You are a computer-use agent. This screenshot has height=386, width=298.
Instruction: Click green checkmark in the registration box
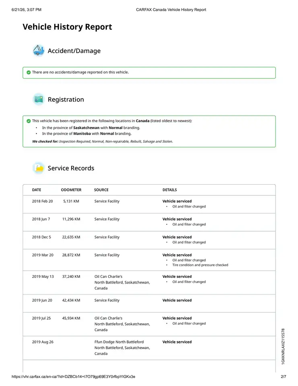[x=29, y=121]
